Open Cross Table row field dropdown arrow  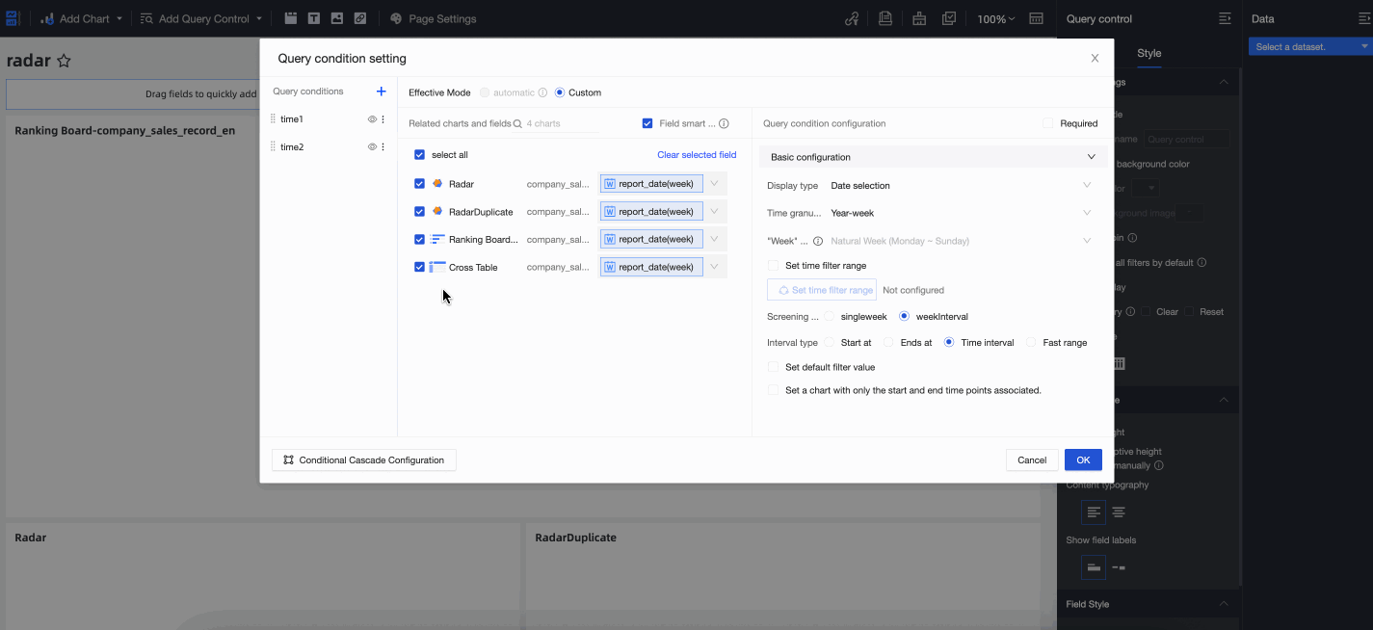pyautogui.click(x=715, y=267)
